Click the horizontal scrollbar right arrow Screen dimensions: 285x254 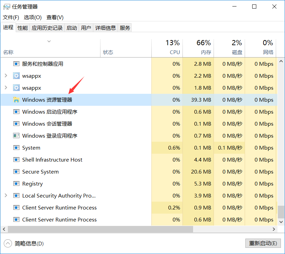[274, 229]
